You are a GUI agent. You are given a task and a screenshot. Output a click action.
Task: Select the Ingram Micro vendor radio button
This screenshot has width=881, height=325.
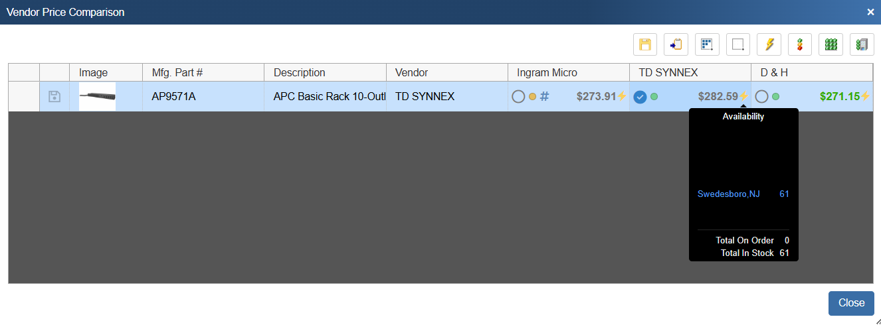point(518,97)
